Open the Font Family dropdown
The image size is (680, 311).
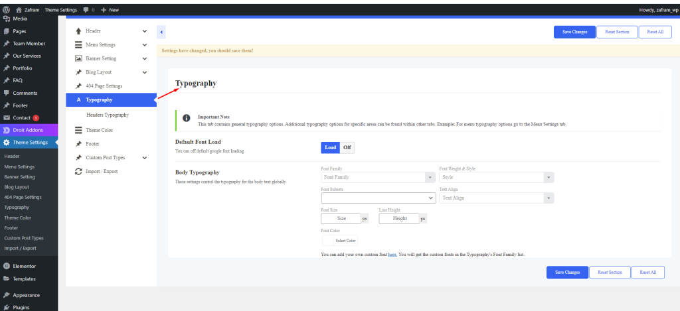378,178
